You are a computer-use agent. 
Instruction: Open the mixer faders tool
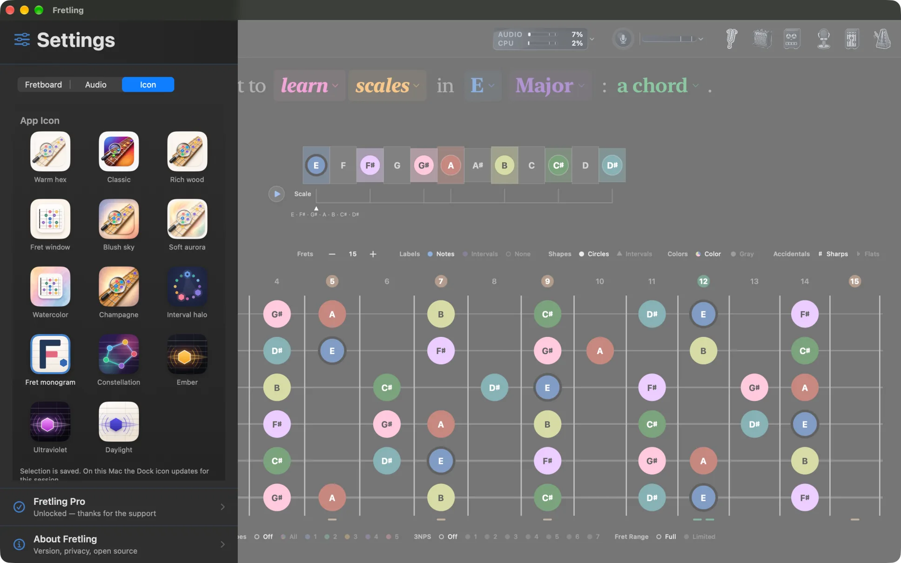click(852, 39)
